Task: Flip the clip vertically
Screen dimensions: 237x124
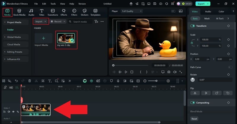Action: coord(206,93)
